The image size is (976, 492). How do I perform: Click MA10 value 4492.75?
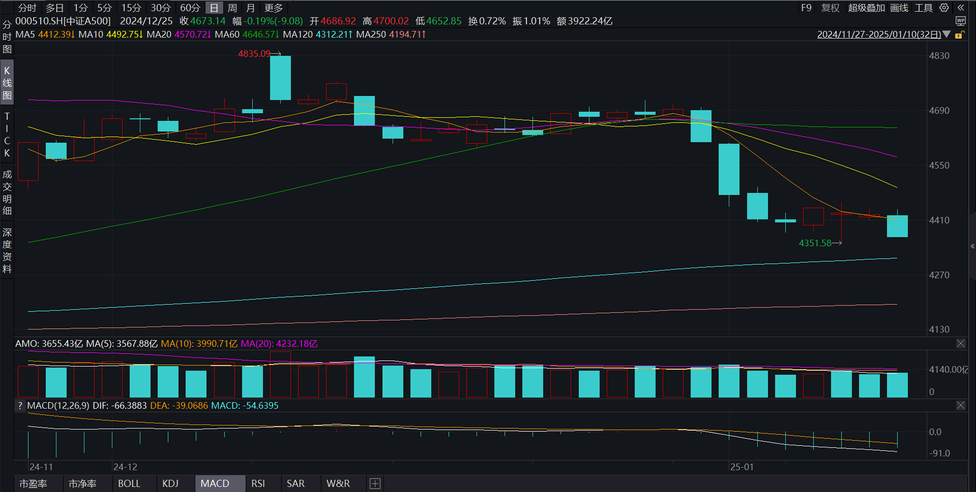(x=125, y=35)
